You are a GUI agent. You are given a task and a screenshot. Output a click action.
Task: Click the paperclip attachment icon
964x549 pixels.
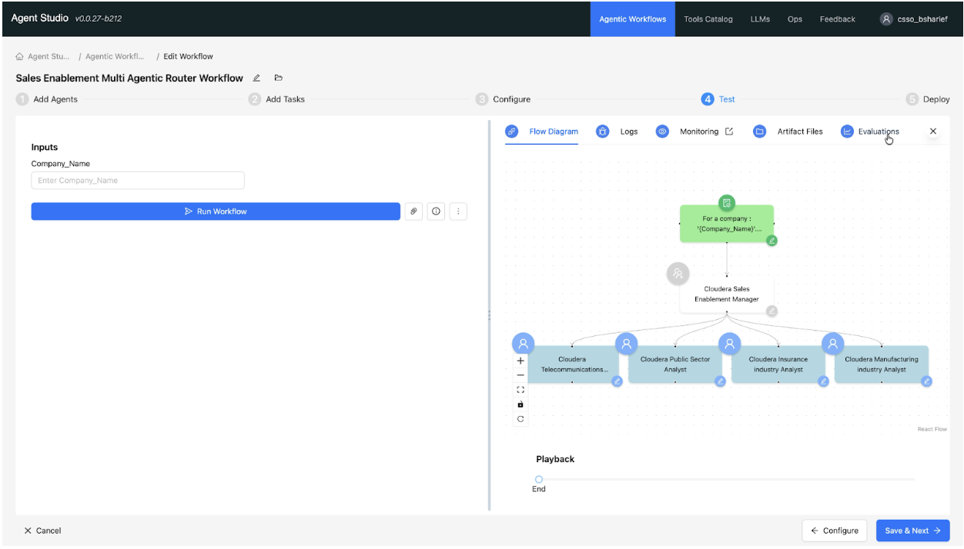pyautogui.click(x=413, y=211)
